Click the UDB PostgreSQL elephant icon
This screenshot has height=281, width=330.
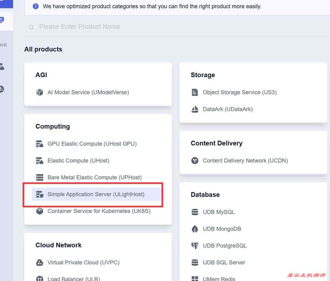[x=195, y=245]
